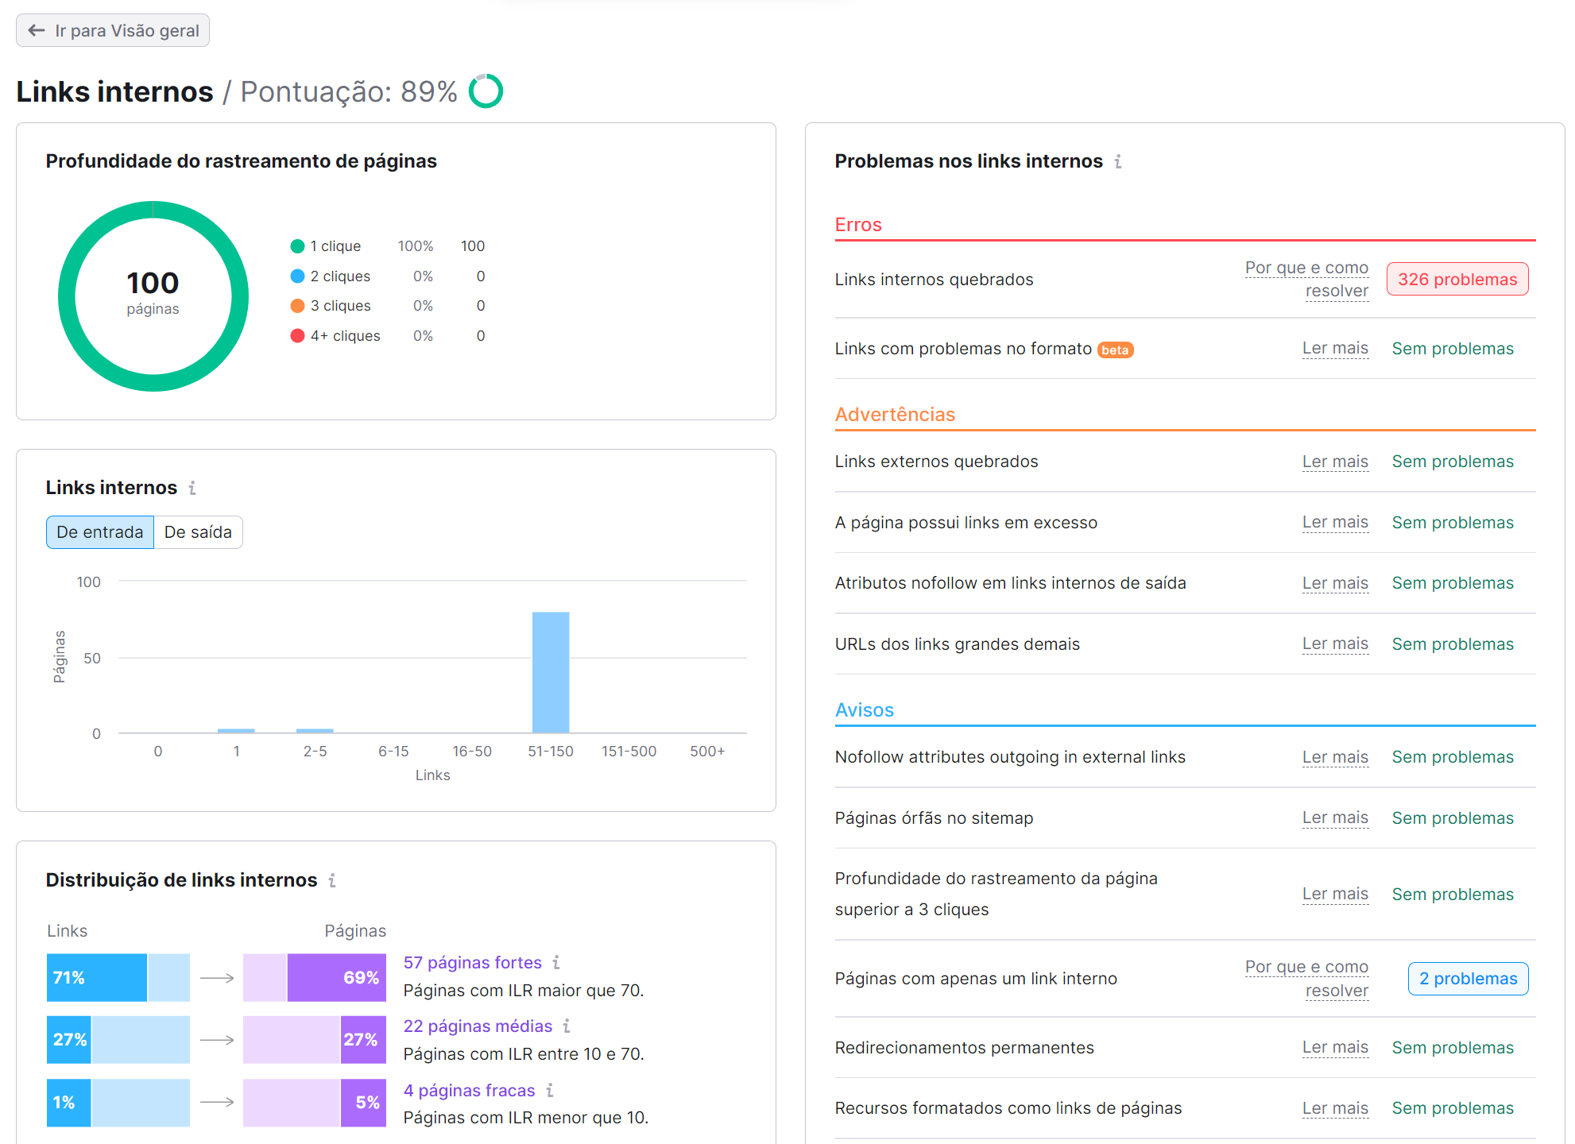Open the info icon beside "Distribuição de links internos"

pos(333,880)
